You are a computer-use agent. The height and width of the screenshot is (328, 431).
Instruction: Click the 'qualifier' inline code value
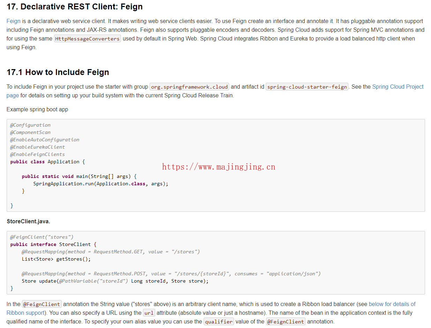(x=219, y=322)
